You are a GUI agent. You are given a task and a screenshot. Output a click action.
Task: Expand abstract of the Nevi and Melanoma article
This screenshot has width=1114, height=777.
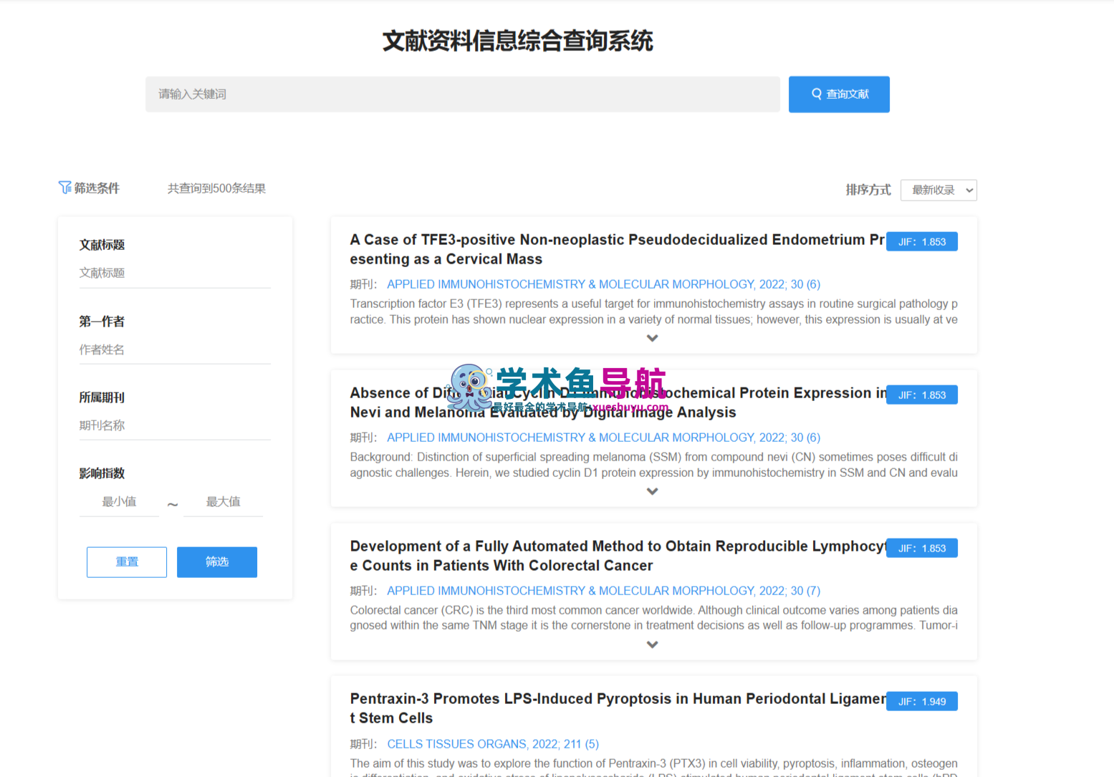click(652, 491)
